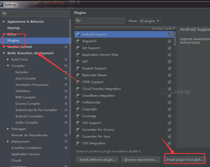Expand the Build Tools node
The width and height of the screenshot is (210, 167).
tap(8, 59)
